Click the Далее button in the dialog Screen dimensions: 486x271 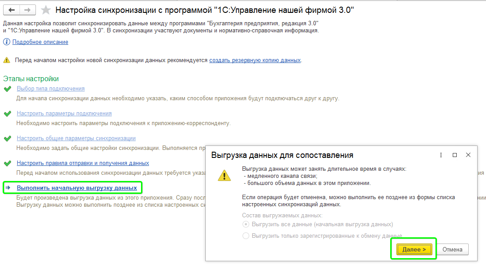point(414,249)
